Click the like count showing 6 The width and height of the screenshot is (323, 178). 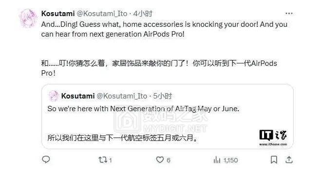(168, 160)
